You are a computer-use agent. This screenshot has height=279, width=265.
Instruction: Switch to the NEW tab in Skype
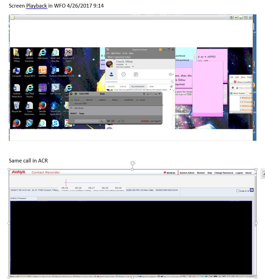click(x=152, y=86)
